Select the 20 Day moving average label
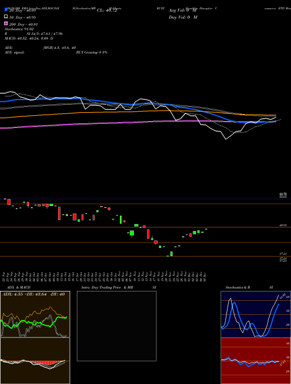The height and width of the screenshot is (384, 291). (x=22, y=10)
